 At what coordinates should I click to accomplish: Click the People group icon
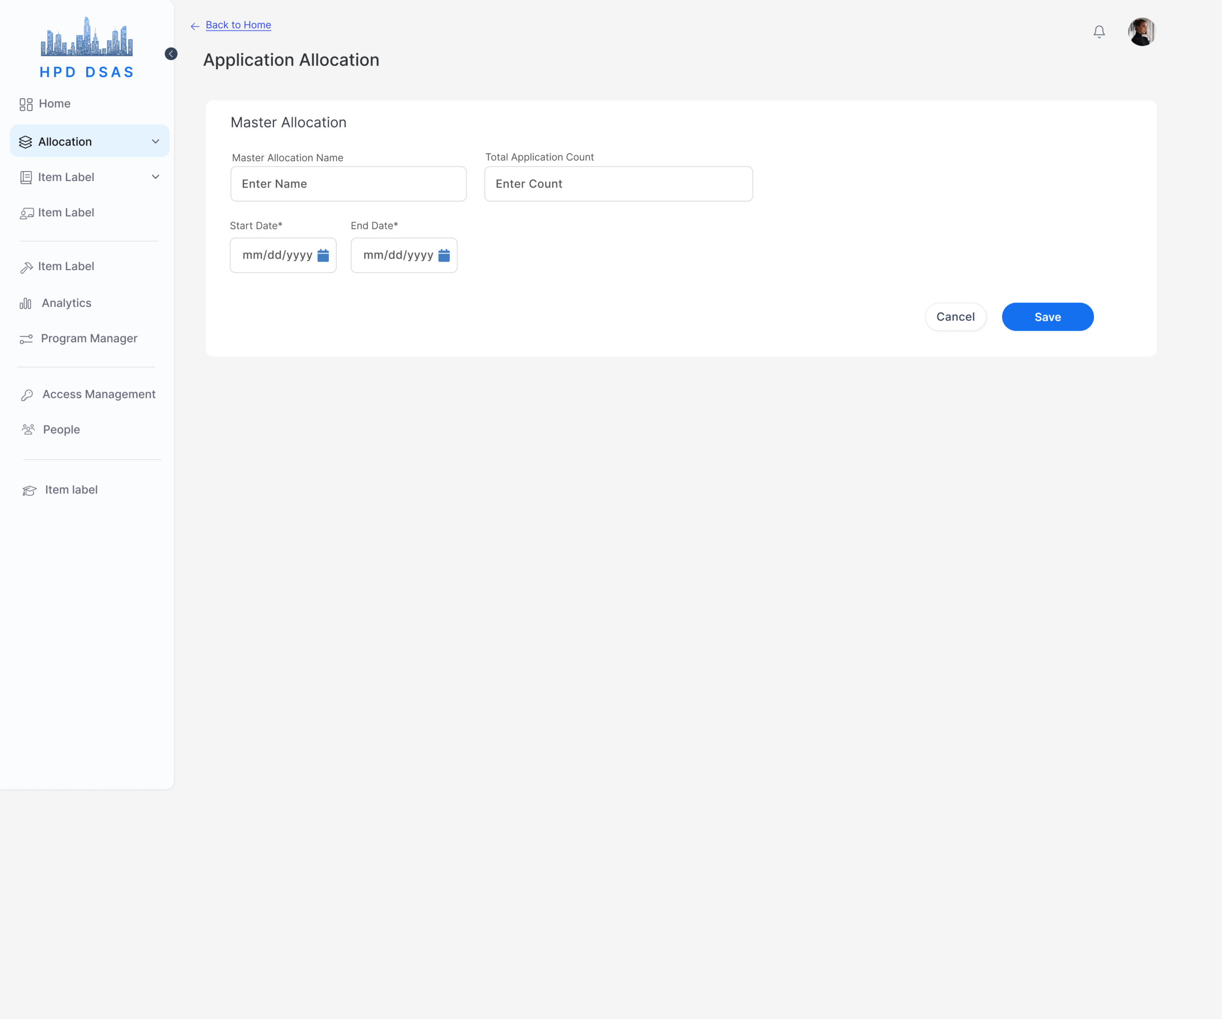(28, 430)
